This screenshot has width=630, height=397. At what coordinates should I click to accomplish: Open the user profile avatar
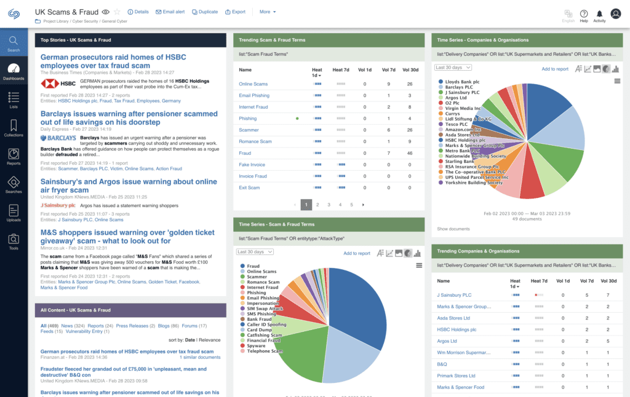[615, 14]
